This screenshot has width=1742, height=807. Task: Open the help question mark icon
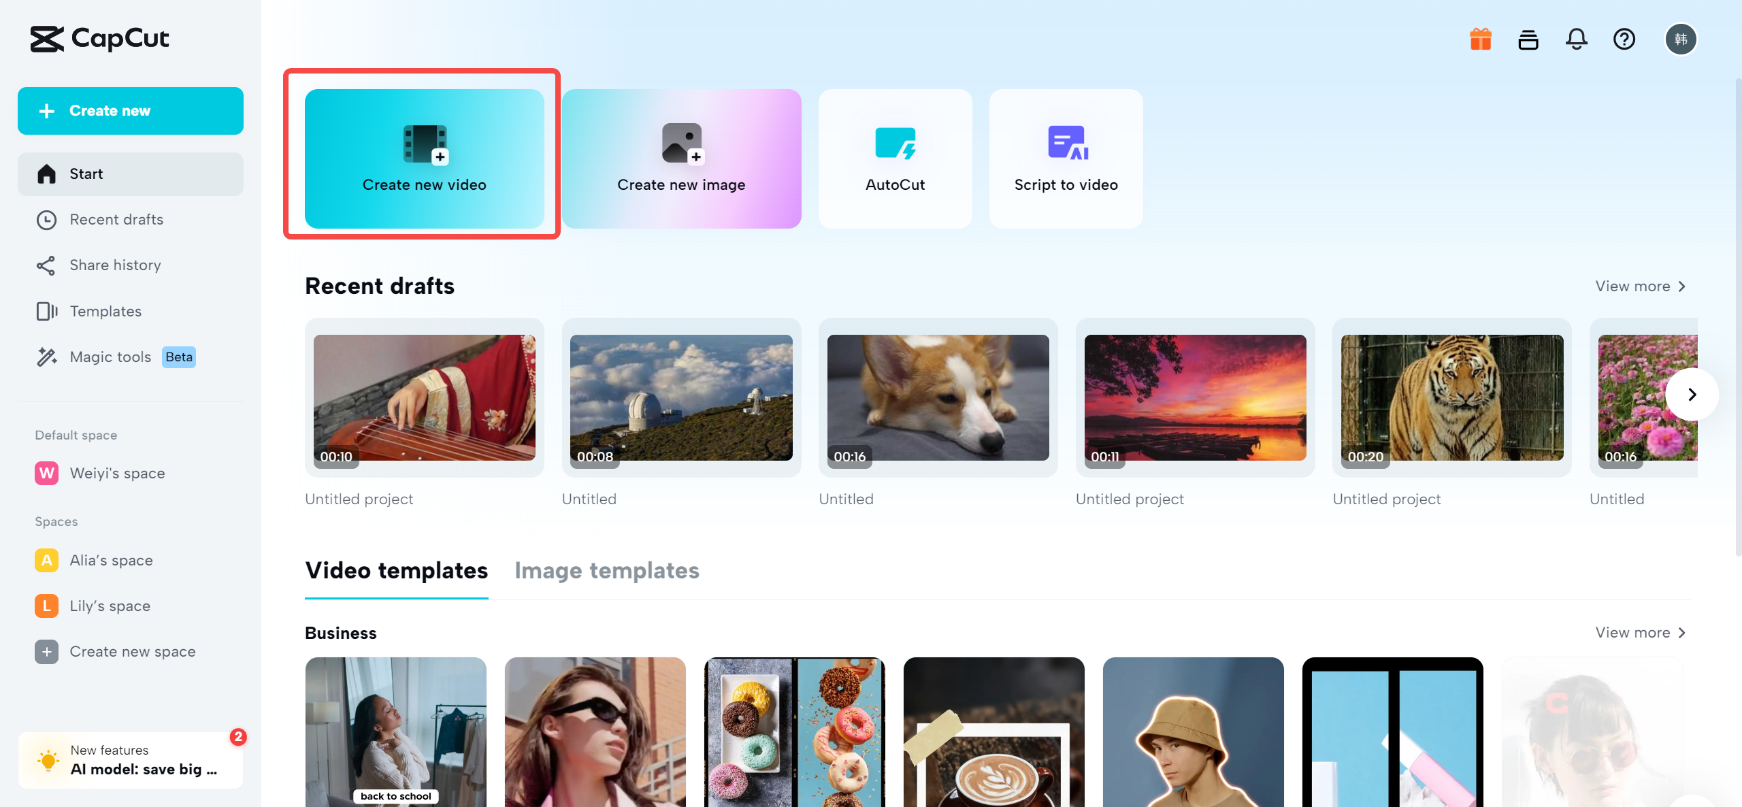pyautogui.click(x=1624, y=39)
